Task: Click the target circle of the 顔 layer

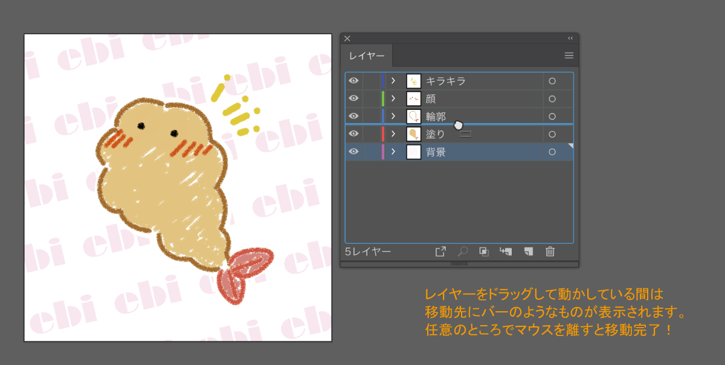Action: pos(552,99)
